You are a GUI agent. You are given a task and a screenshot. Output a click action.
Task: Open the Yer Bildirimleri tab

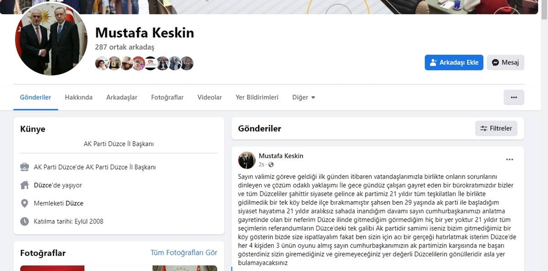tap(257, 97)
